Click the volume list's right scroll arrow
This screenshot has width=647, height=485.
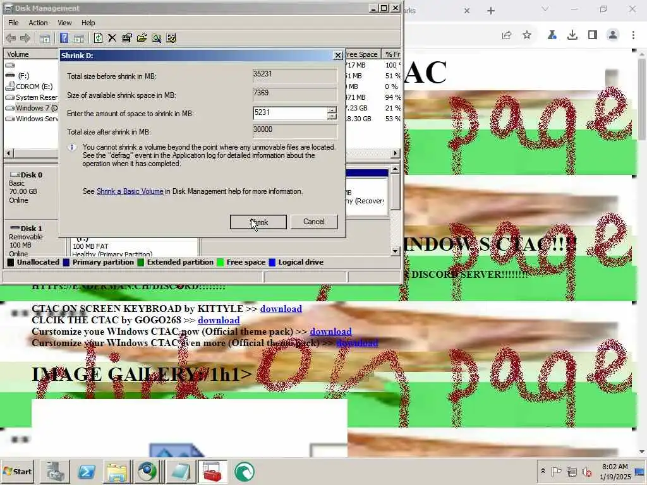(x=396, y=153)
